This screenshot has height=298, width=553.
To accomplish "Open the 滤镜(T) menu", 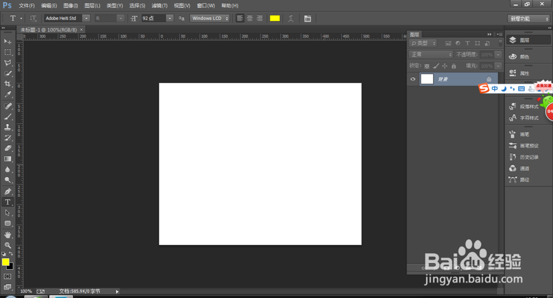I will [x=159, y=6].
